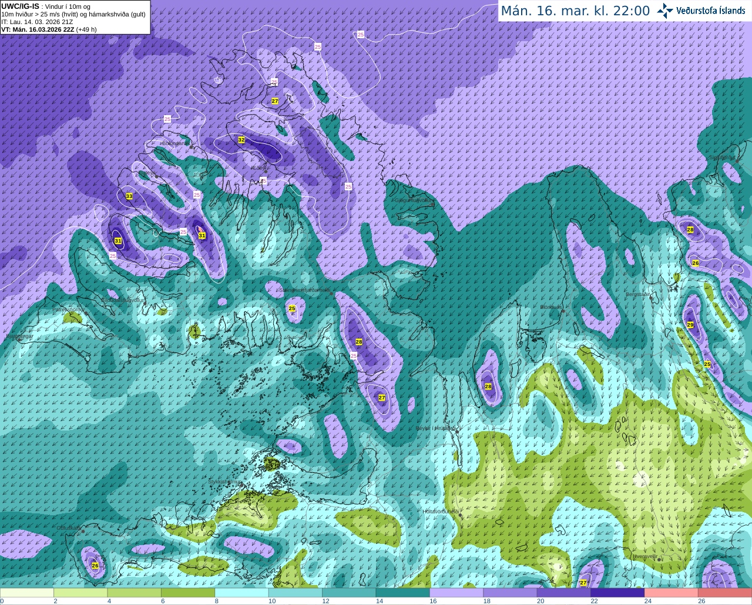Click the dark teal 14–16 legend swatch
Viewport: 752px width, 605px height.
click(x=403, y=593)
